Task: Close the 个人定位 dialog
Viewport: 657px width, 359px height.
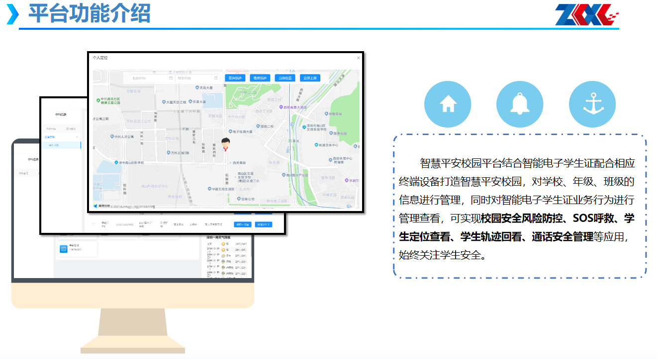Action: [x=358, y=58]
